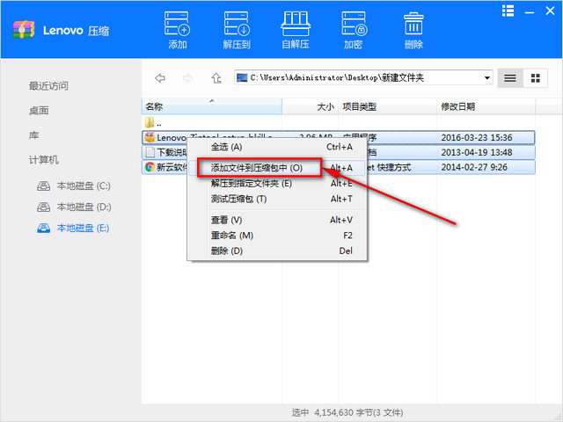This screenshot has height=422, width=563.
Task: Click the Chrome shortcut file icon 新云软件
Action: pyautogui.click(x=150, y=167)
